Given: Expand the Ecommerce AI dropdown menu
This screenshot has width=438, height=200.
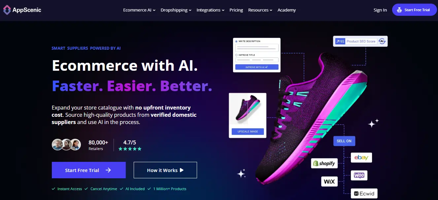Looking at the screenshot, I should 139,10.
